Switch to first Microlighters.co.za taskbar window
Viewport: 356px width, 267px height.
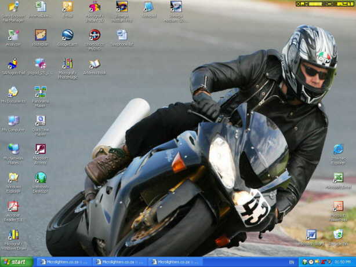(64, 262)
